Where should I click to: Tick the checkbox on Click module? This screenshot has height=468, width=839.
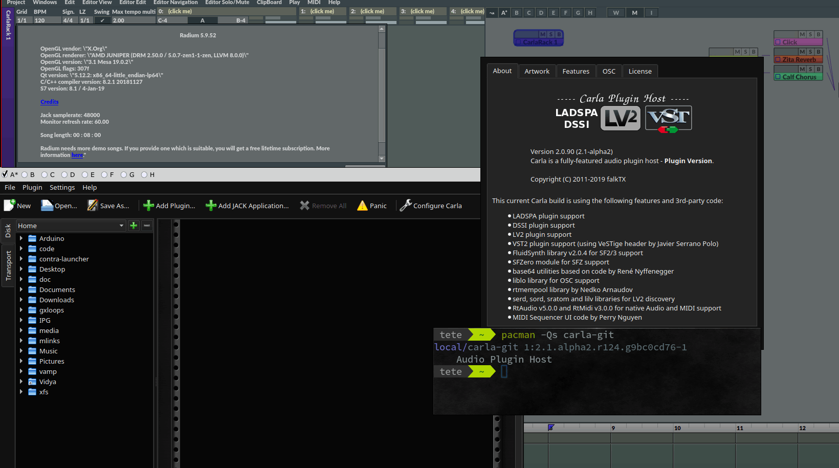(778, 42)
